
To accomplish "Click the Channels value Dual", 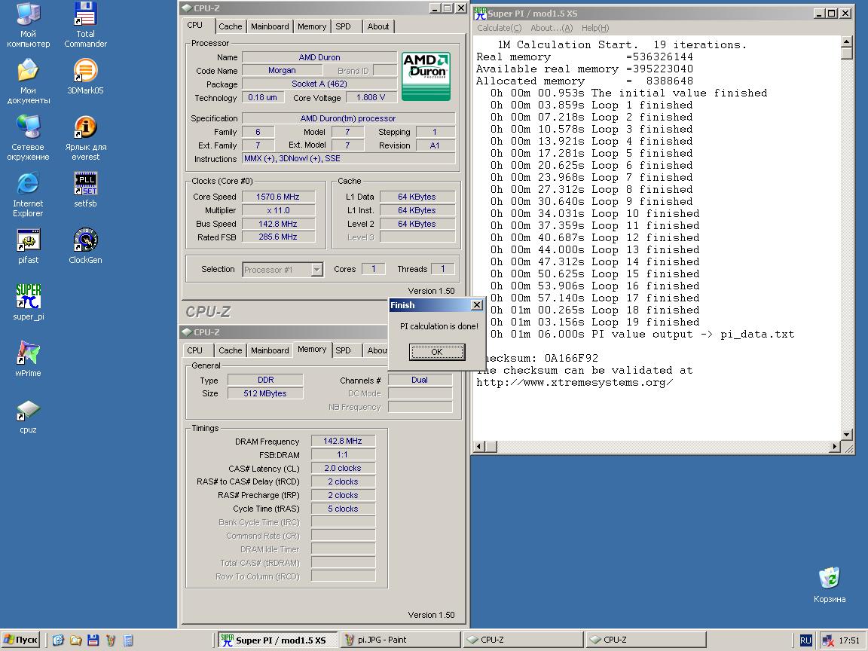I will pyautogui.click(x=420, y=380).
